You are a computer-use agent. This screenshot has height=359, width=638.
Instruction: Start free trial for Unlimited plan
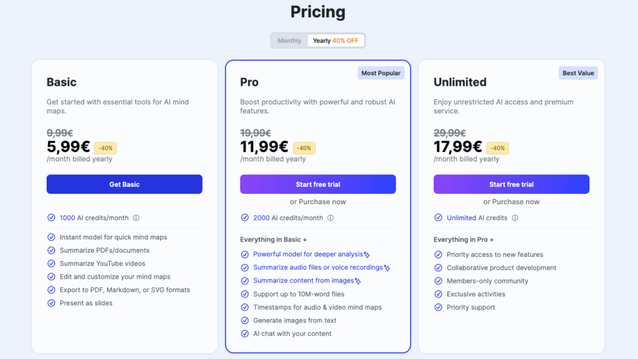512,184
